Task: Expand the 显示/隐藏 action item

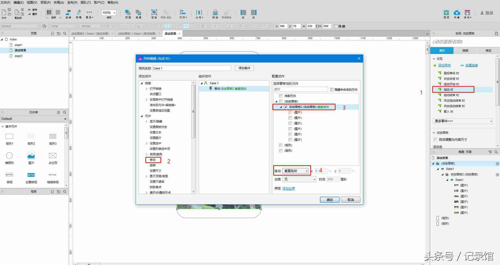Action: [x=147, y=121]
